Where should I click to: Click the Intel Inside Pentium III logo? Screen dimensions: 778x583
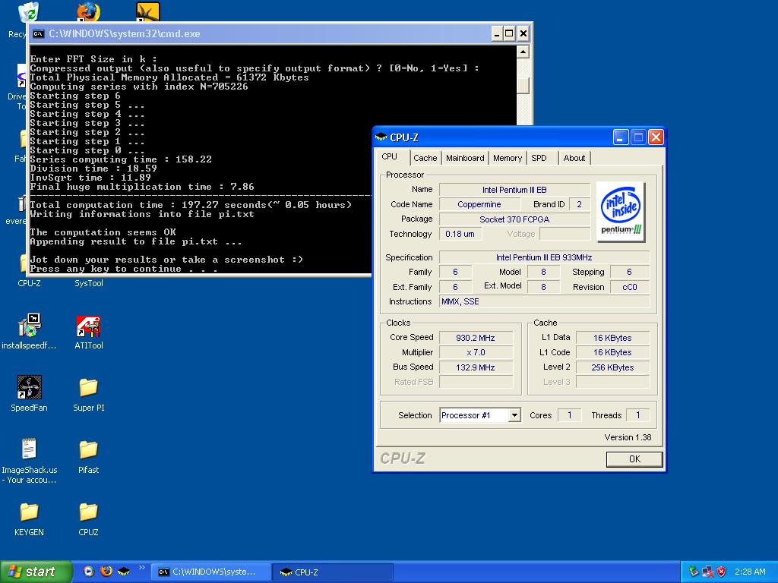(621, 212)
